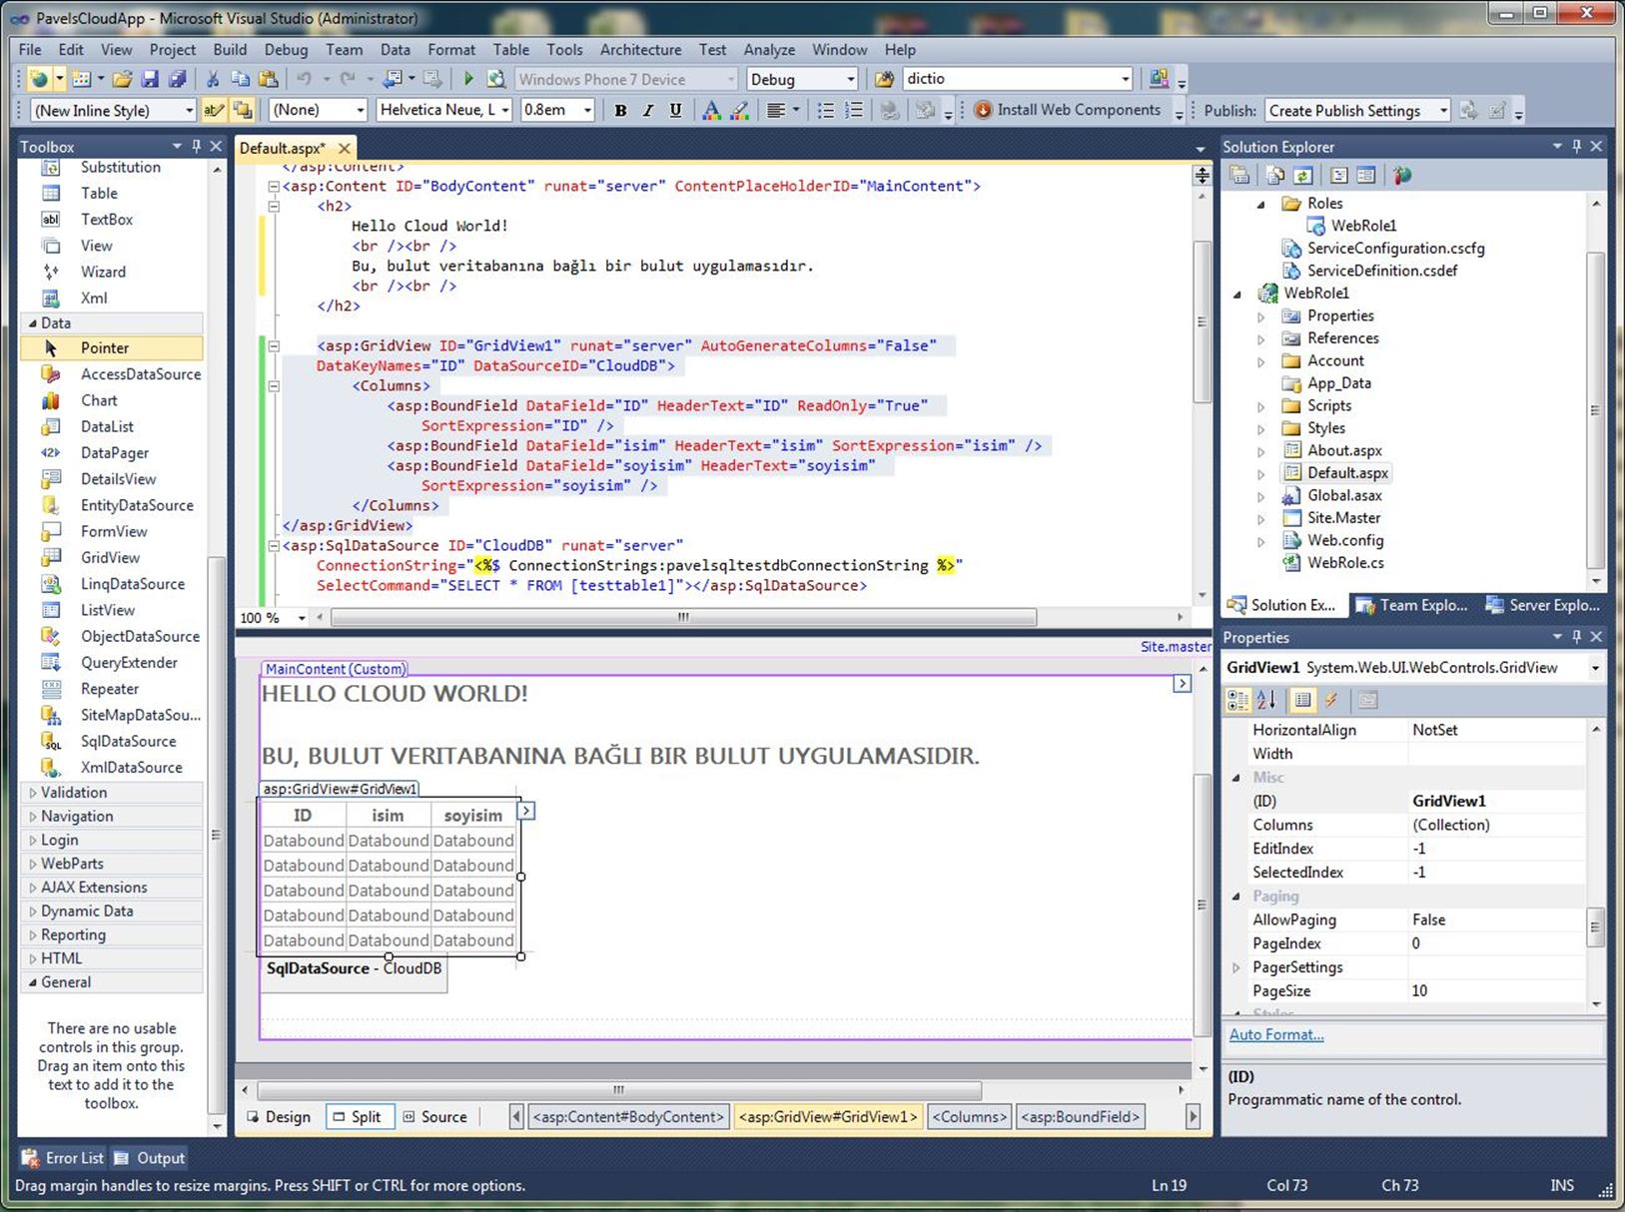Open the GridView smart tag arrow
This screenshot has width=1625, height=1212.
point(526,811)
